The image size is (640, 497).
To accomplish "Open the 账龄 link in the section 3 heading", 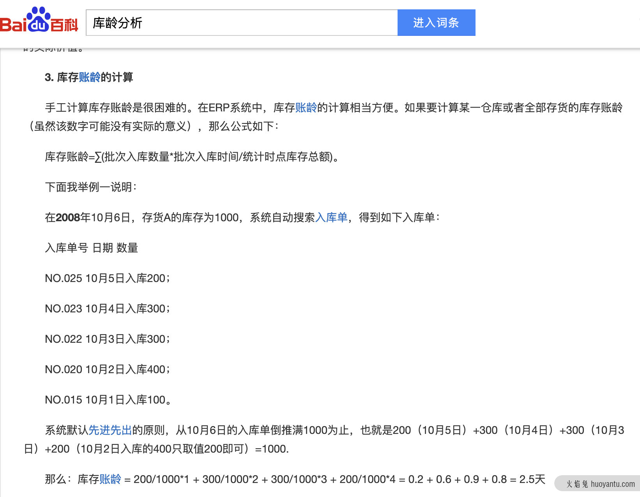I will click(x=90, y=77).
